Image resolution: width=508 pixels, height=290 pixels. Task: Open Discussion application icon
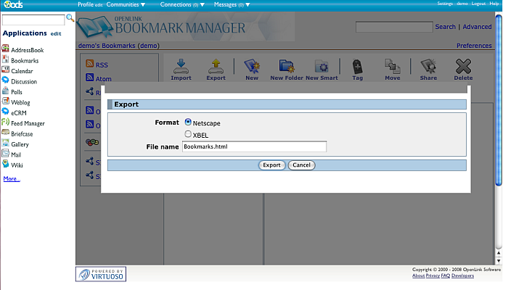[x=5, y=80]
